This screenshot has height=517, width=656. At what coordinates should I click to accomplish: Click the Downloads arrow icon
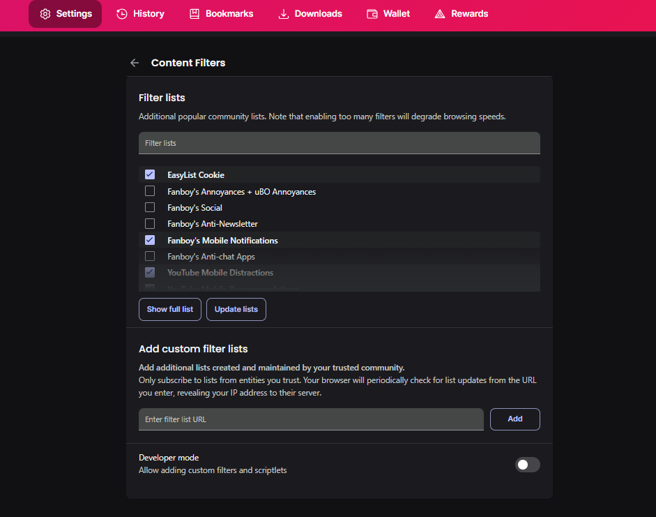tap(284, 14)
